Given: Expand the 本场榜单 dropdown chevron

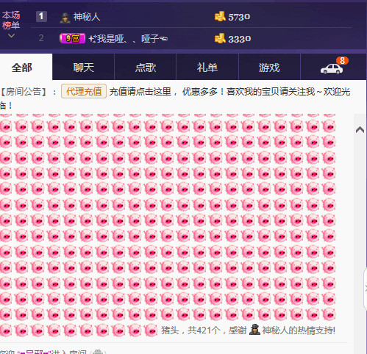Looking at the screenshot, I should tap(11, 36).
